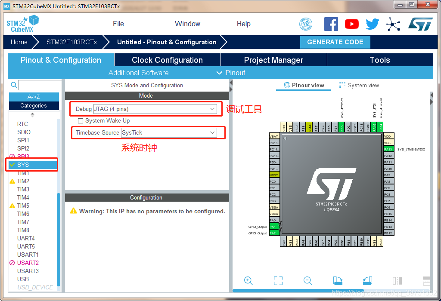Click the peripheral search input field

coord(40,85)
